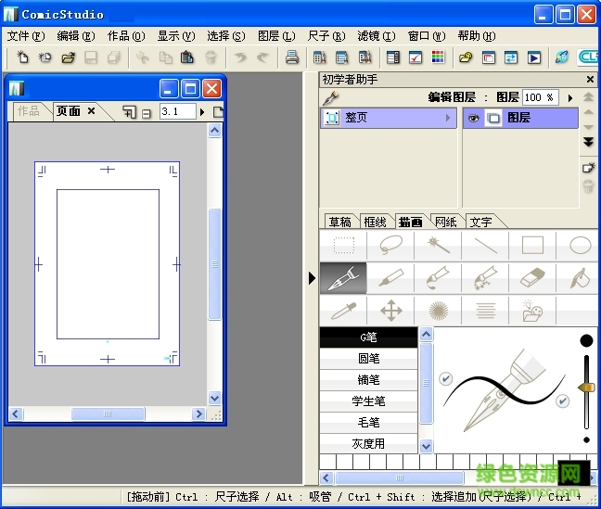Image resolution: width=601 pixels, height=509 pixels.
Task: Pick the paint bucket fill tool
Action: pyautogui.click(x=580, y=276)
